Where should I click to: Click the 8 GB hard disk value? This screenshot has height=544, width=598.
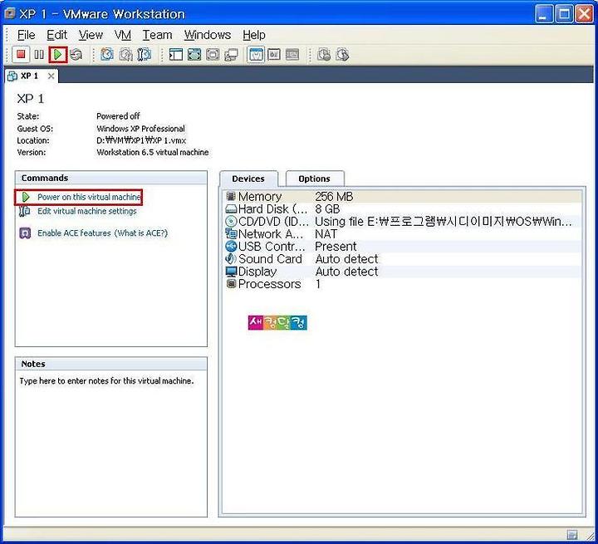[327, 209]
